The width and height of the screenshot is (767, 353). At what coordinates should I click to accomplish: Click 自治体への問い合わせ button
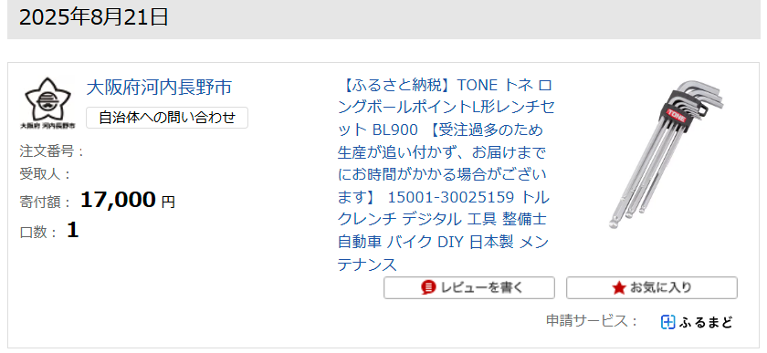tap(167, 118)
